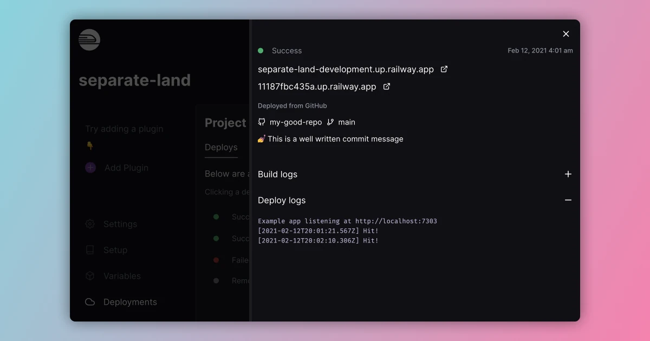Screen dimensions: 650x341
Task: Click the Feb 12, 2021 4:01 am timestamp
Action: click(x=540, y=50)
